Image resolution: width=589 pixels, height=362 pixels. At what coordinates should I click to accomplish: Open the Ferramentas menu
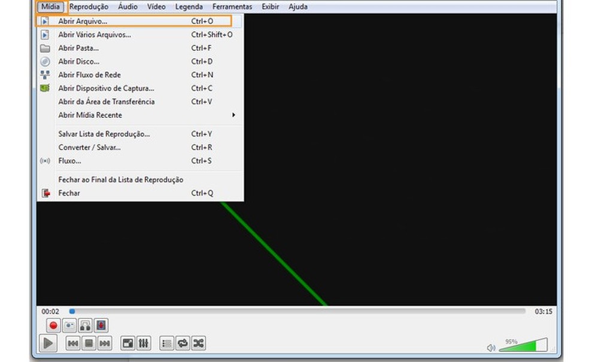232,7
